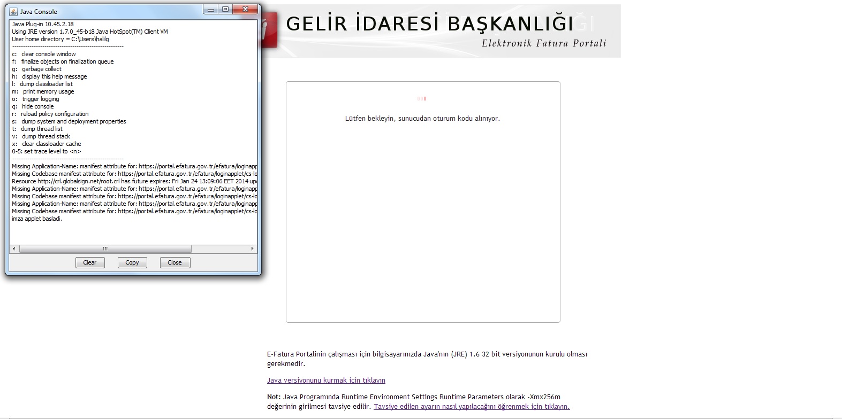
Task: Click the 'GELİR İDARESİ BAŞKANLIĞI' header title
Action: (429, 24)
